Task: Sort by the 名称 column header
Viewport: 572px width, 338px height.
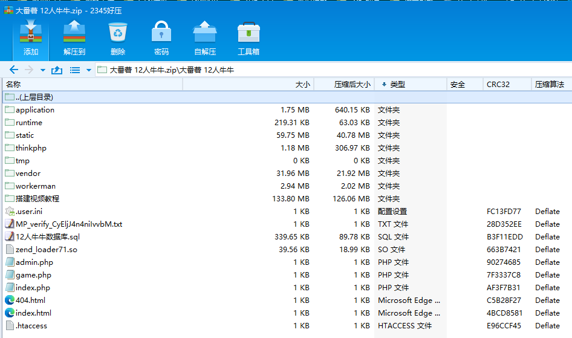Action: tap(93, 85)
